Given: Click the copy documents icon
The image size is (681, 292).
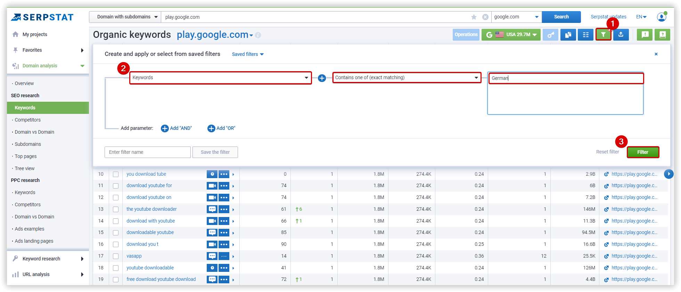Looking at the screenshot, I should point(568,35).
